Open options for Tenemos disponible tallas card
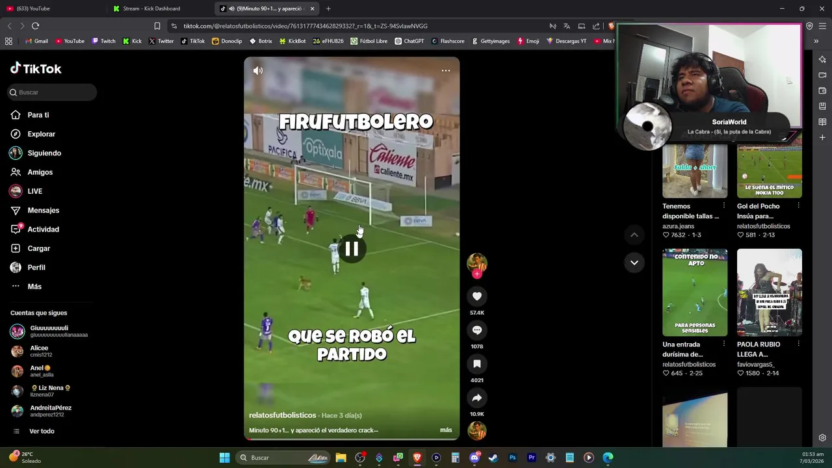 [723, 205]
